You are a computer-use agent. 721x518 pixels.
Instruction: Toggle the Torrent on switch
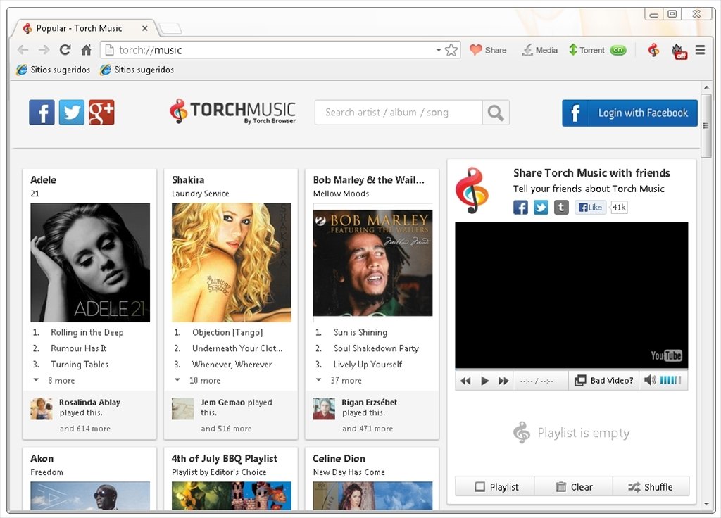(x=618, y=50)
